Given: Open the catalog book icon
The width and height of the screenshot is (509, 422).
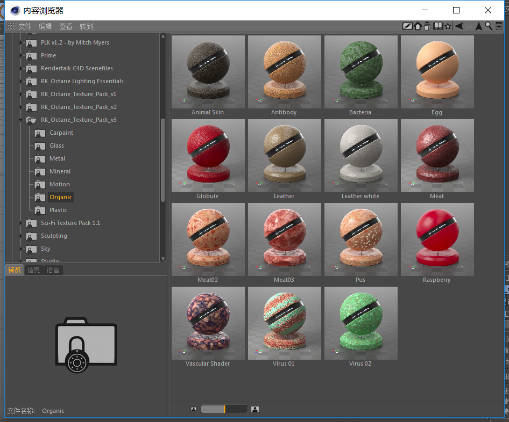Looking at the screenshot, I should coord(438,26).
